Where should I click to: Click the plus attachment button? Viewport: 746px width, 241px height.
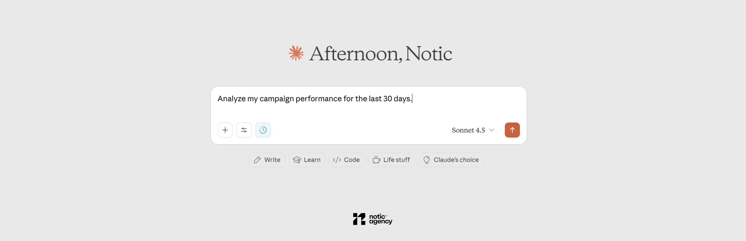point(225,130)
